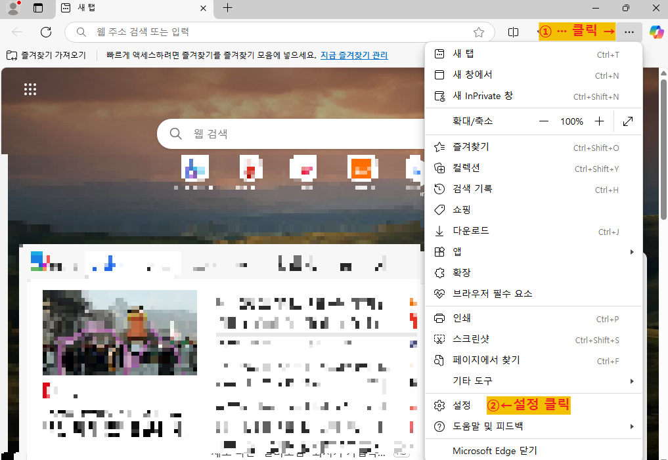Refresh the page with reload icon
Image resolution: width=668 pixels, height=460 pixels.
click(x=46, y=32)
